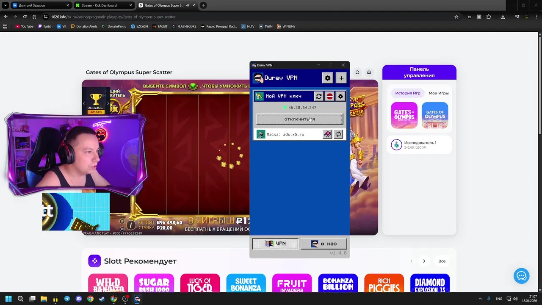Viewport: 542px width, 305px height.
Task: Open the browser downloads icon
Action: [x=503, y=17]
